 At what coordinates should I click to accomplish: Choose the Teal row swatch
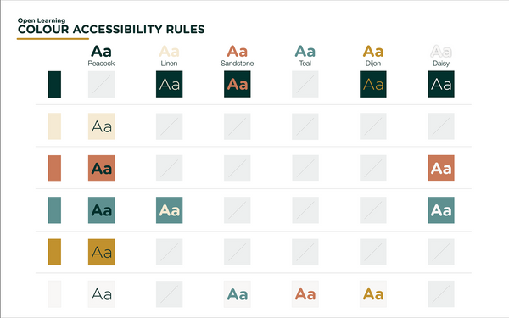(54, 210)
